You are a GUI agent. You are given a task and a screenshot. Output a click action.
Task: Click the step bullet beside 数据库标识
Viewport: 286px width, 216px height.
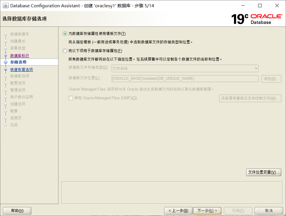coord(6,55)
